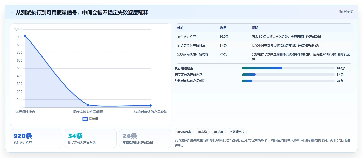Select the 920条 stat card

coord(36,138)
